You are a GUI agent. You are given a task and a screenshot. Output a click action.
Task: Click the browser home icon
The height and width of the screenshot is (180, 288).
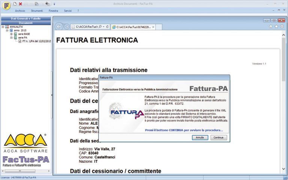(x=271, y=27)
